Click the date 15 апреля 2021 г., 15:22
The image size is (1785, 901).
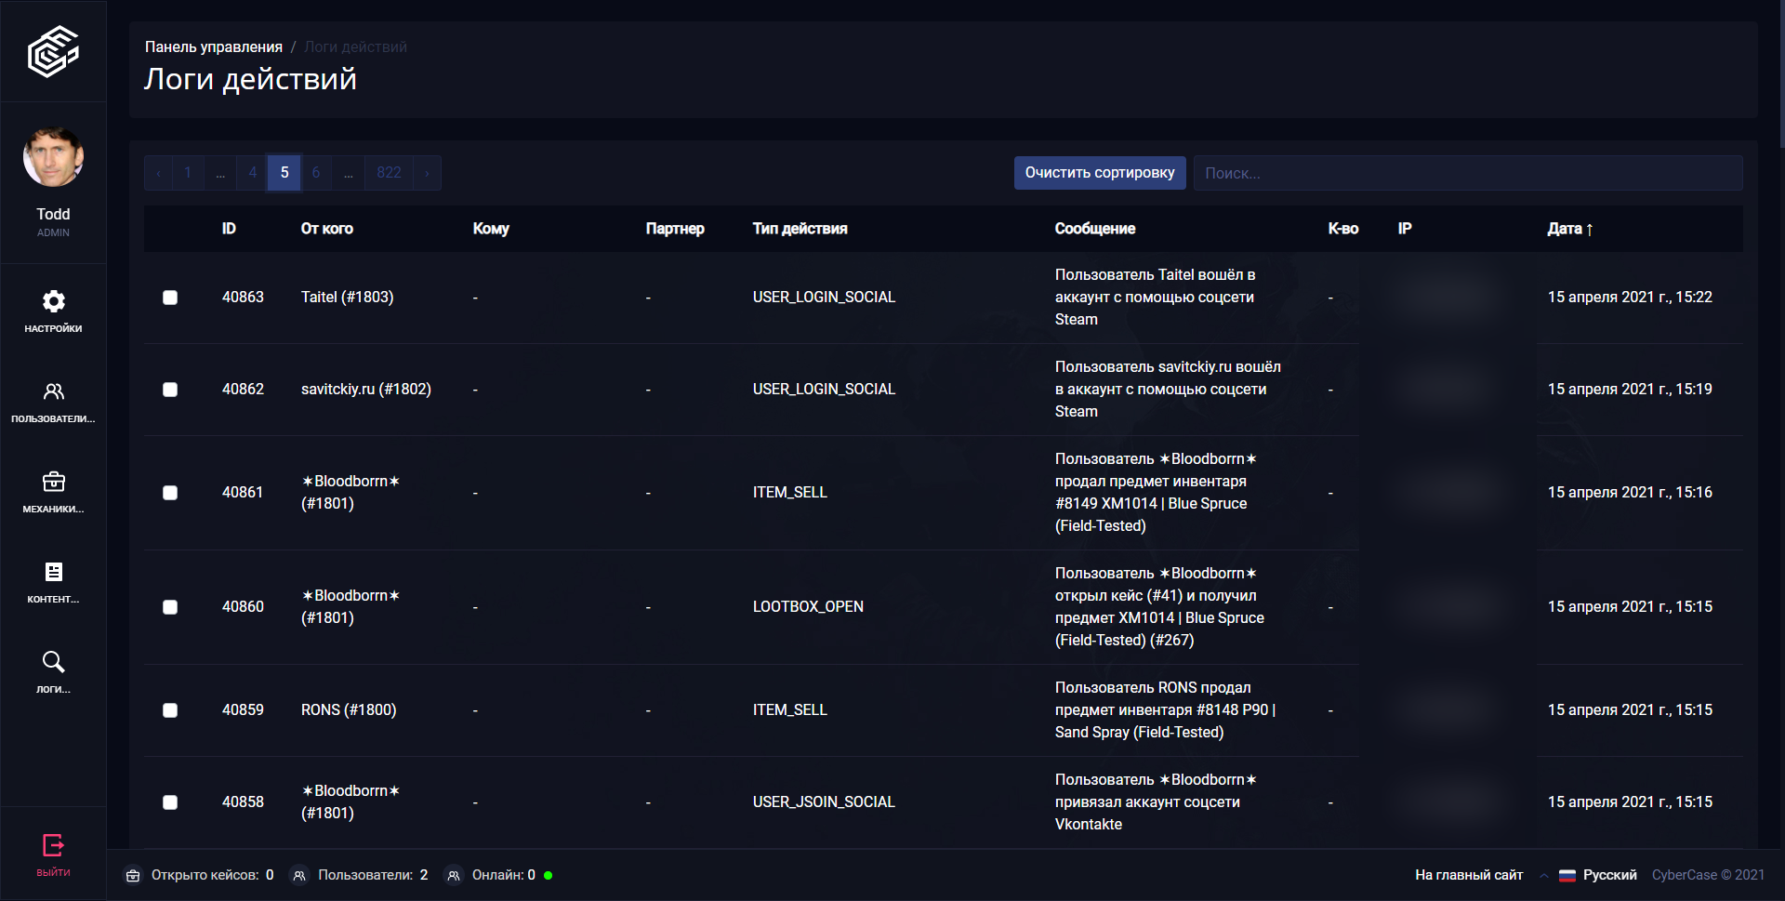coord(1630,298)
